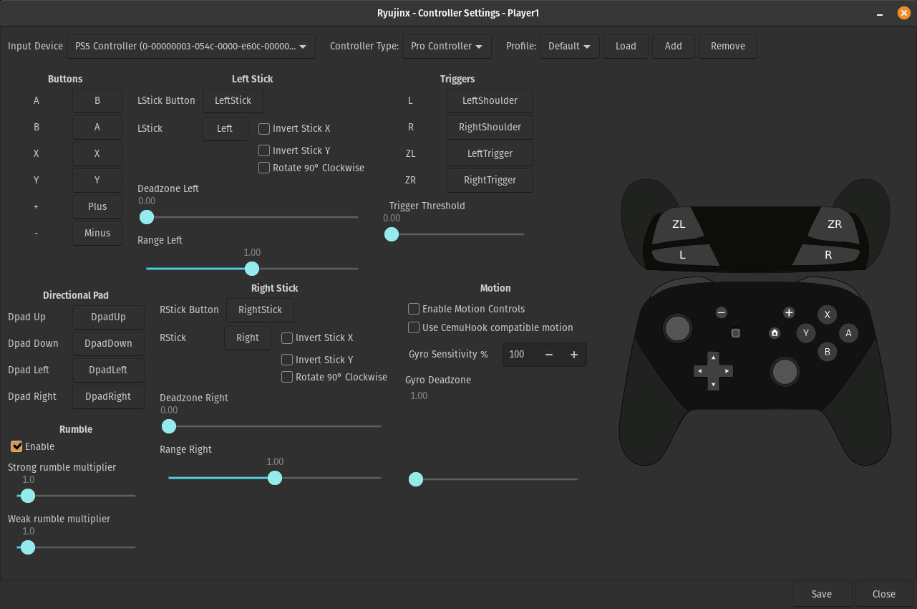Click the capture button on controller image

tap(735, 333)
